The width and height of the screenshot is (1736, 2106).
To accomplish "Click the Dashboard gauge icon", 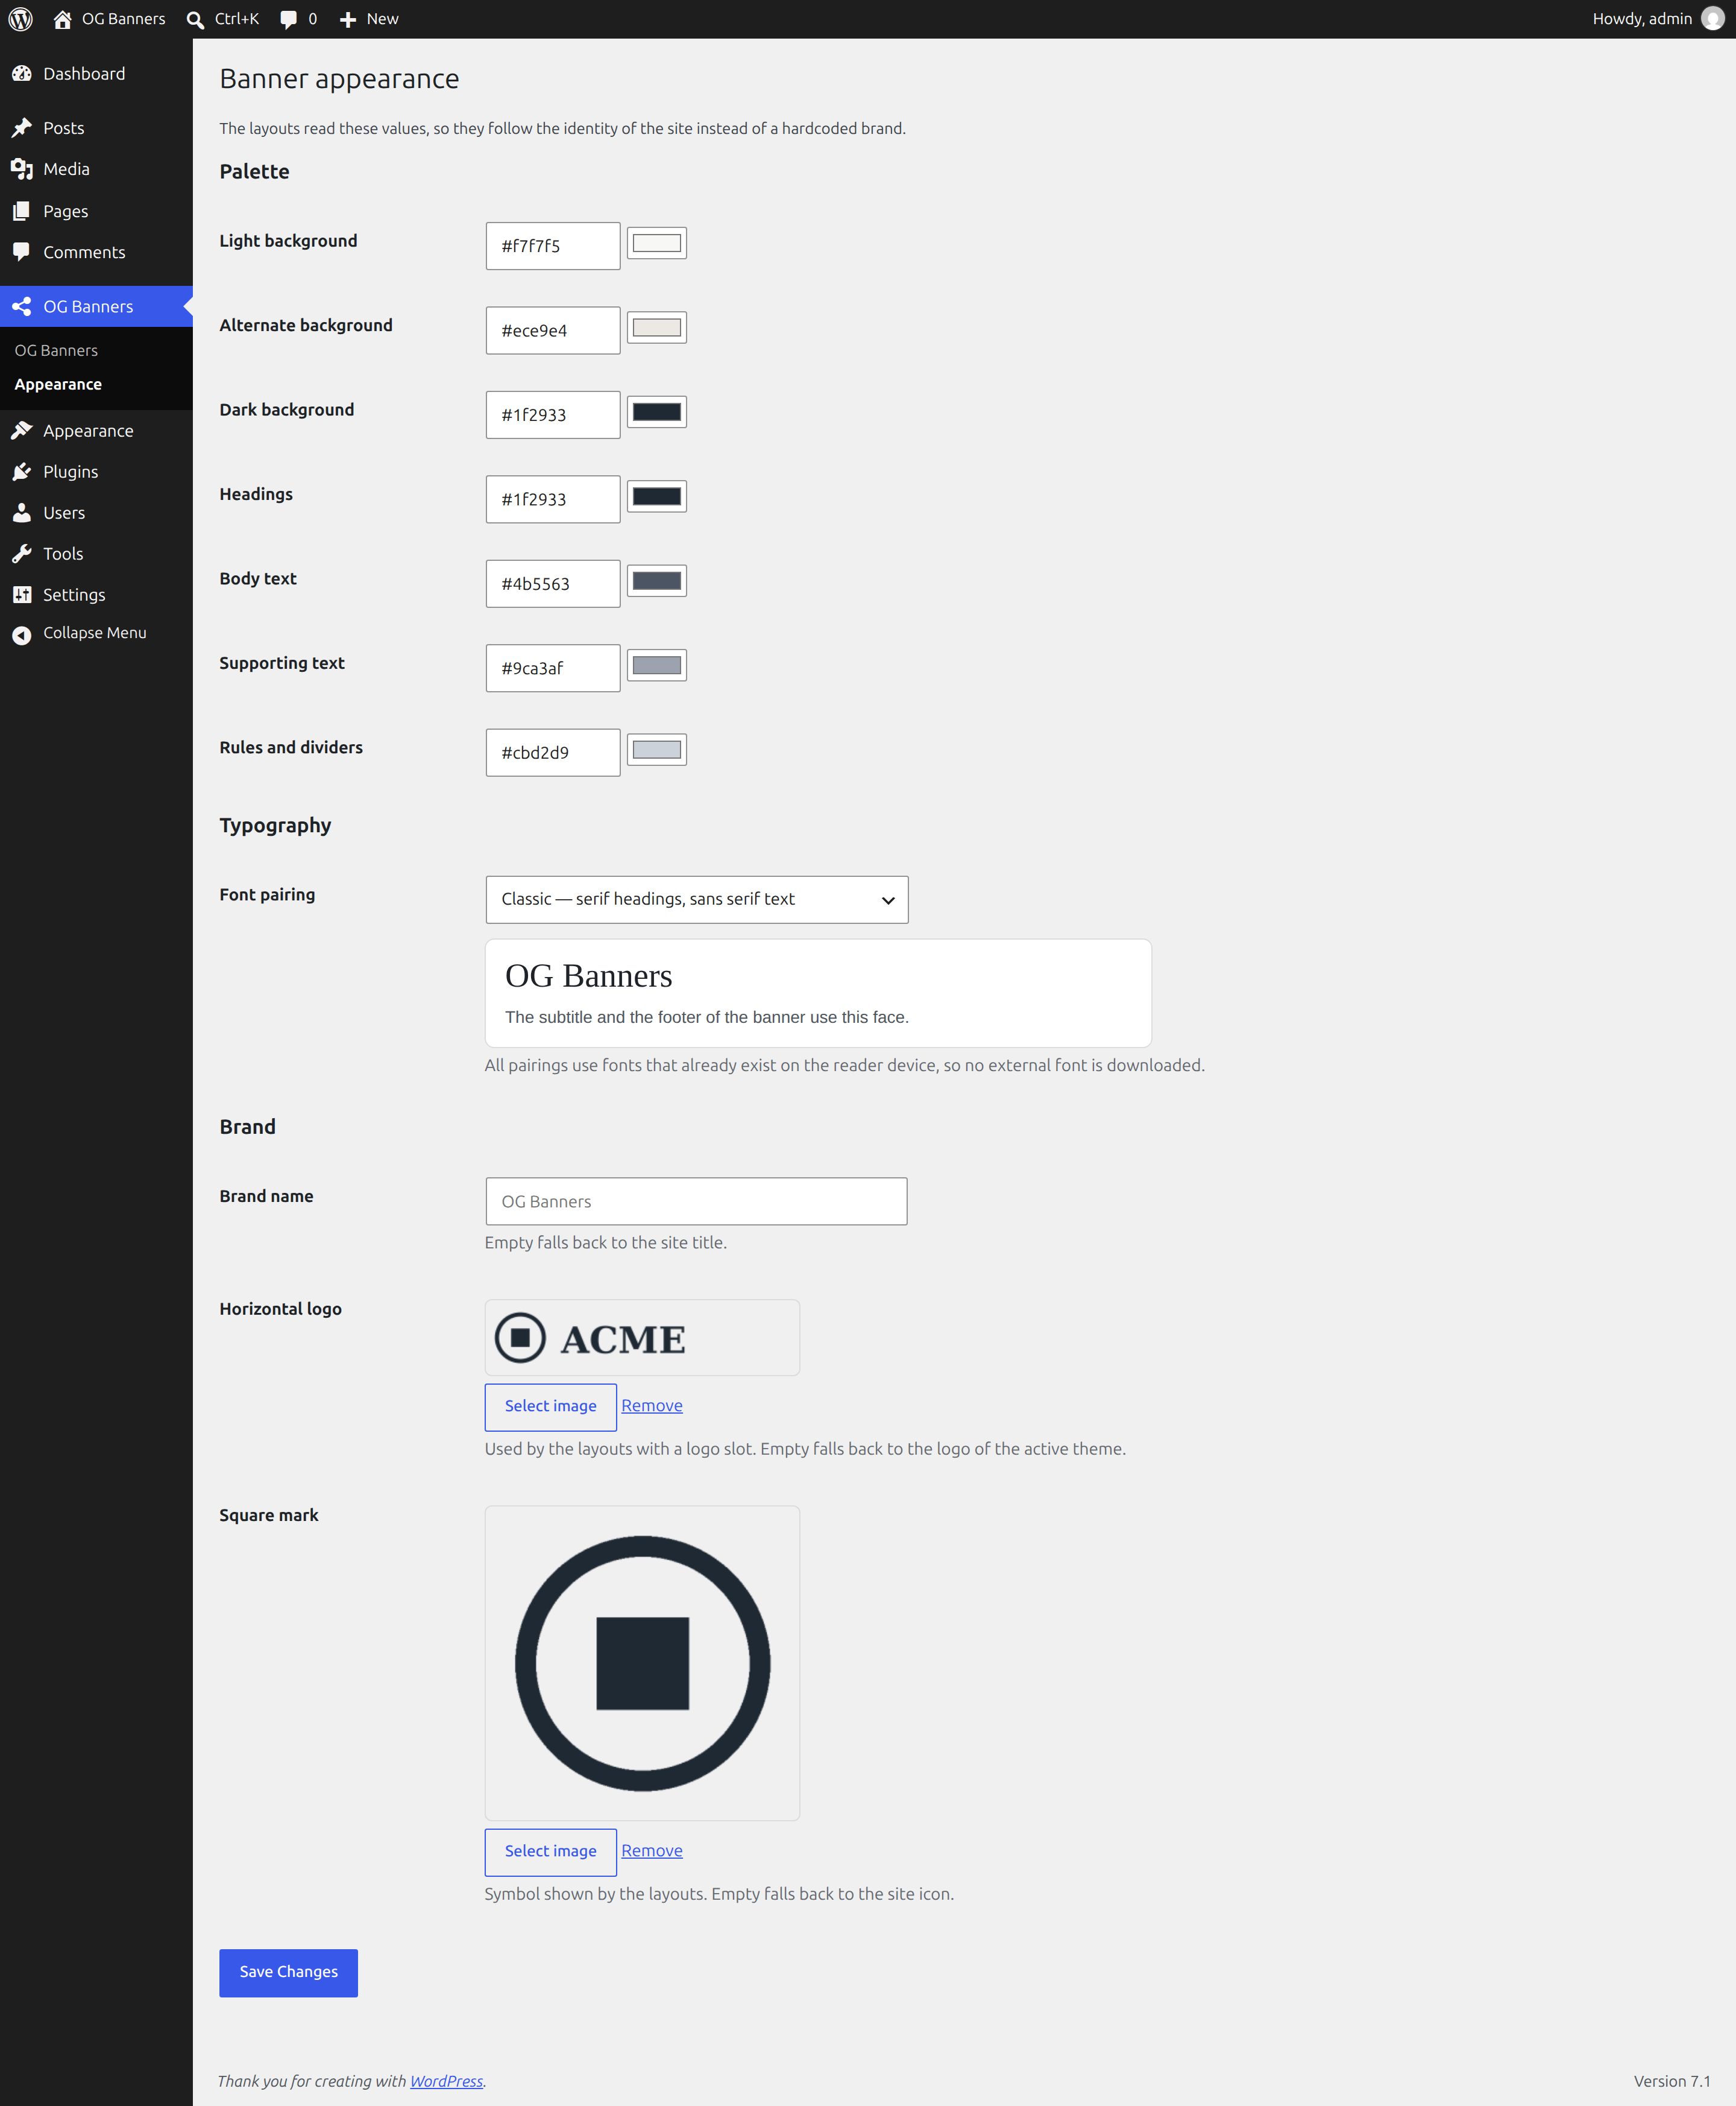I will (22, 74).
